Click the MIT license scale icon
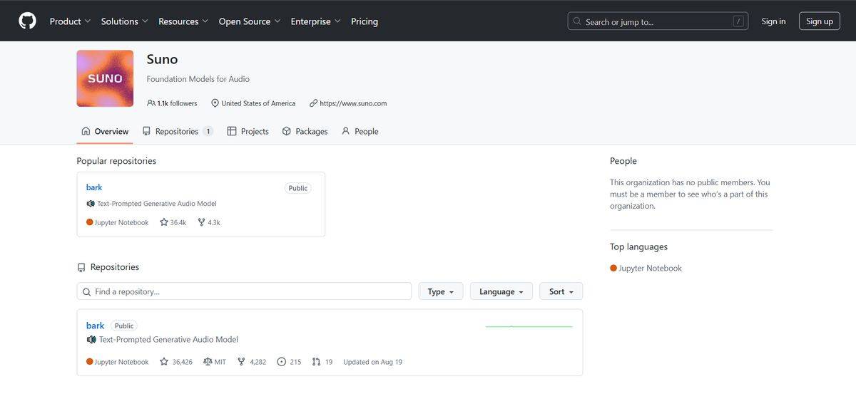The width and height of the screenshot is (856, 416). point(208,362)
